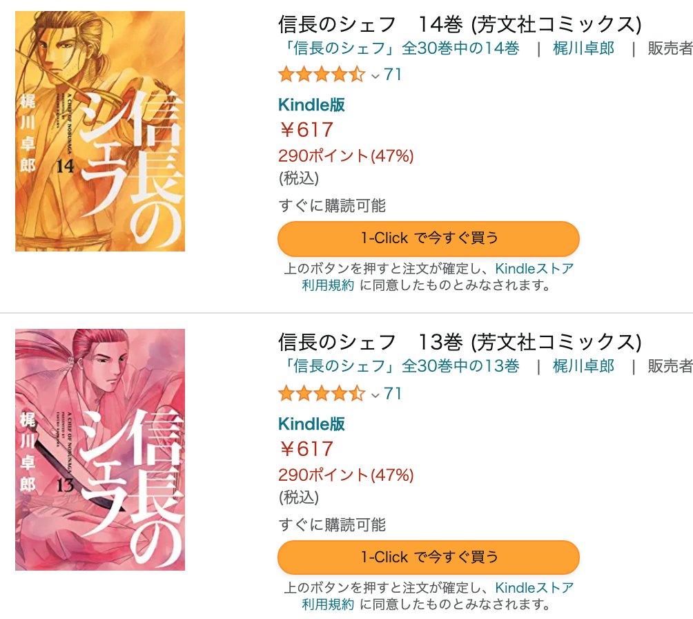Click star rating icons for volume 13
The height and width of the screenshot is (619, 693).
322,393
